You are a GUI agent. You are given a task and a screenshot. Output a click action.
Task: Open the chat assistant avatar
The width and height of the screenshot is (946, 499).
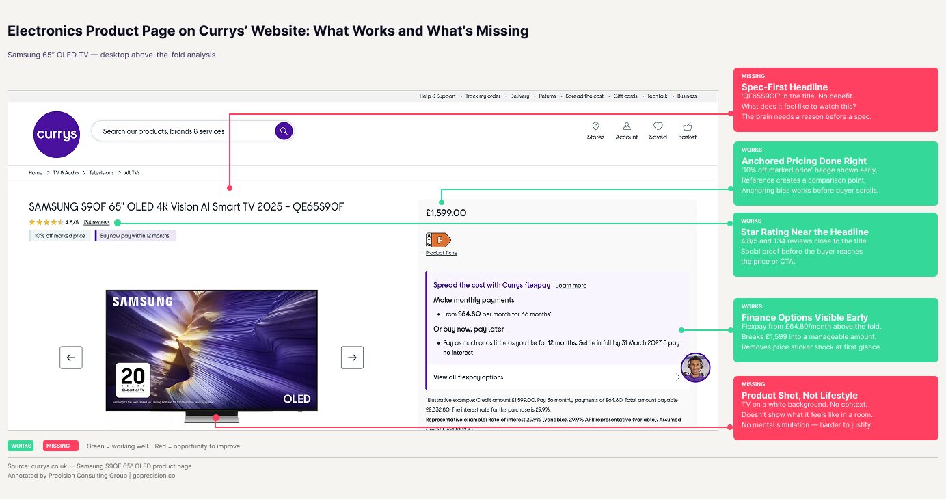pyautogui.click(x=696, y=368)
